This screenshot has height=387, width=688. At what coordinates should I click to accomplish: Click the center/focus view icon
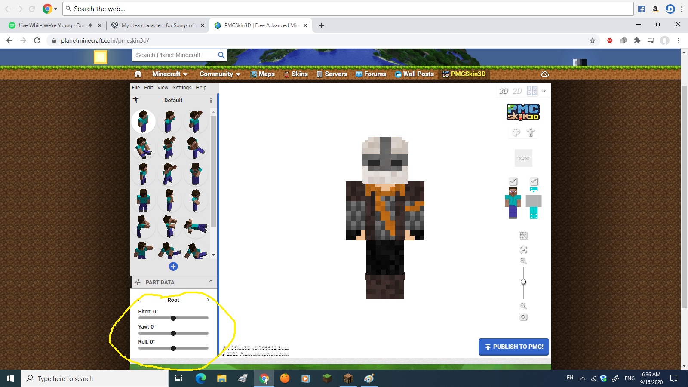pyautogui.click(x=523, y=250)
